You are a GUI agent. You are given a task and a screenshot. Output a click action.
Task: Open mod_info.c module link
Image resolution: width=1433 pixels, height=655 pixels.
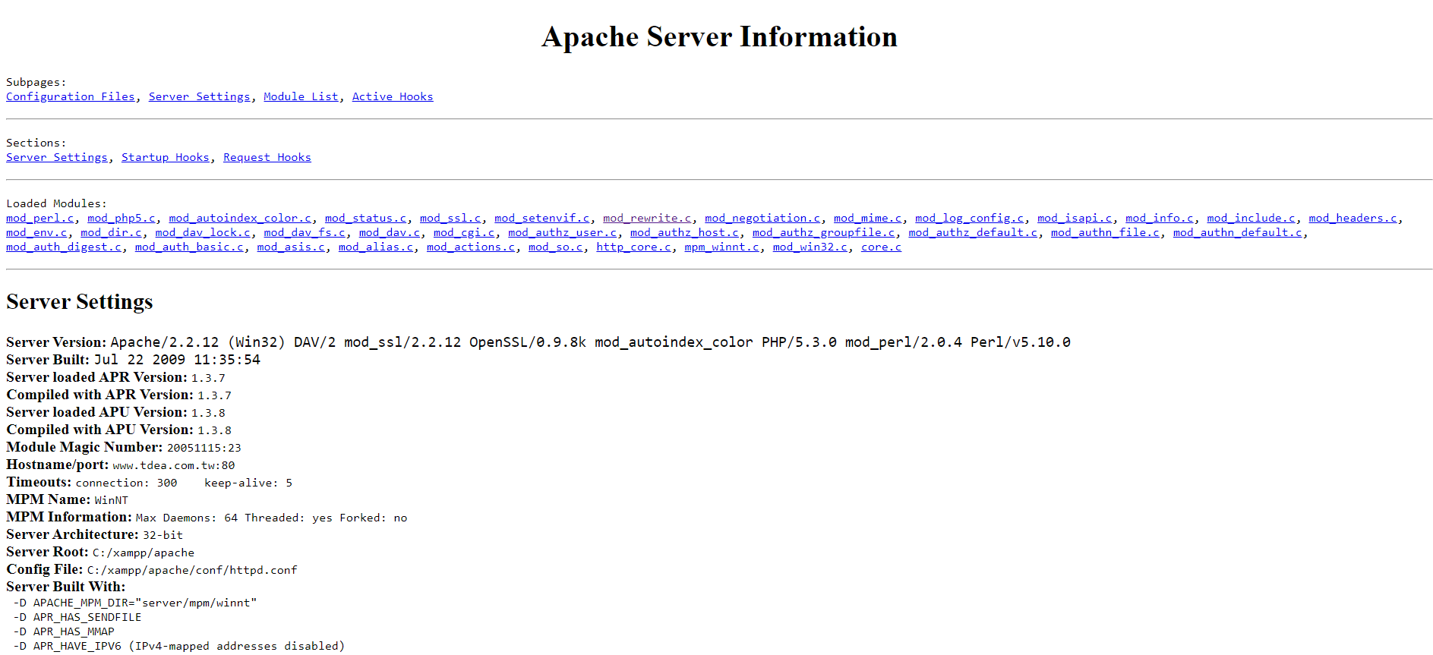click(x=1160, y=218)
